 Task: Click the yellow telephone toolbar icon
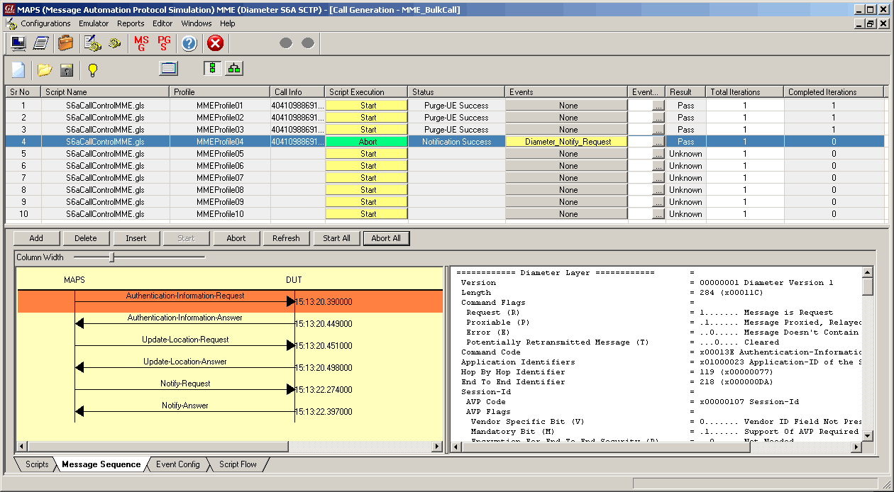[114, 43]
